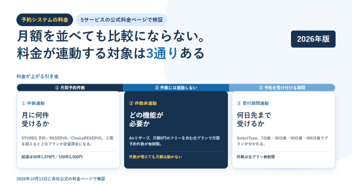The image size is (352, 185).
Task: Select the ① 月間予約件数 segment
Action: [70, 88]
